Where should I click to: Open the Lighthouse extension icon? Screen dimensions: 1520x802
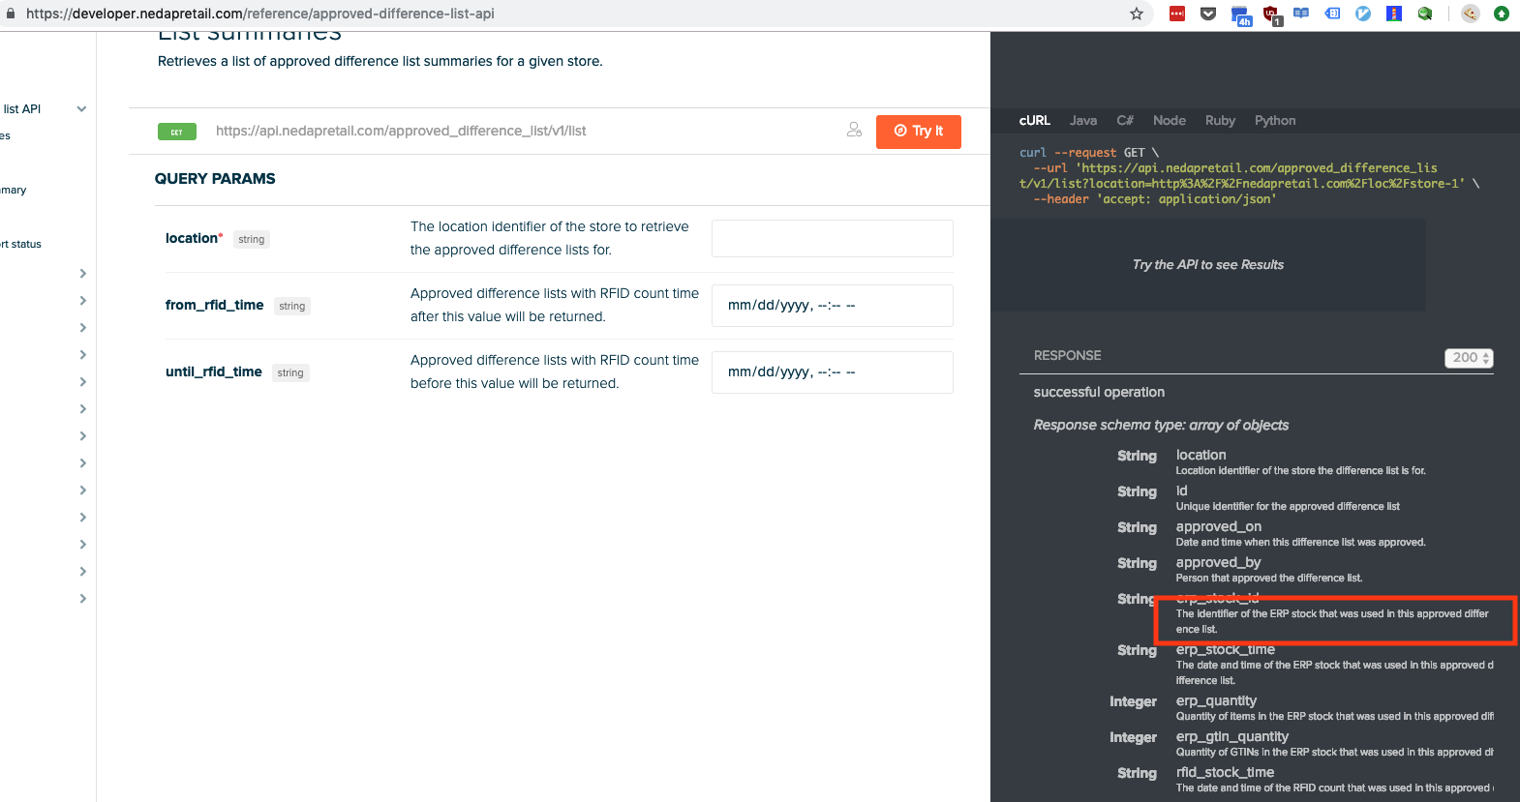(1394, 14)
